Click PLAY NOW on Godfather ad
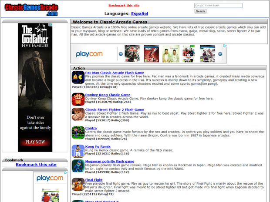Viewport: 270px width, 202px height. pyautogui.click(x=35, y=142)
